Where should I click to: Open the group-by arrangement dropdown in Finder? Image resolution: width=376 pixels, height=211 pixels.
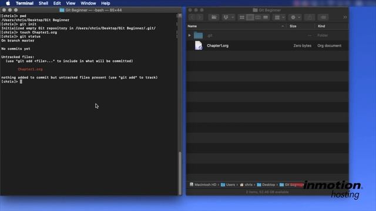tap(280, 17)
